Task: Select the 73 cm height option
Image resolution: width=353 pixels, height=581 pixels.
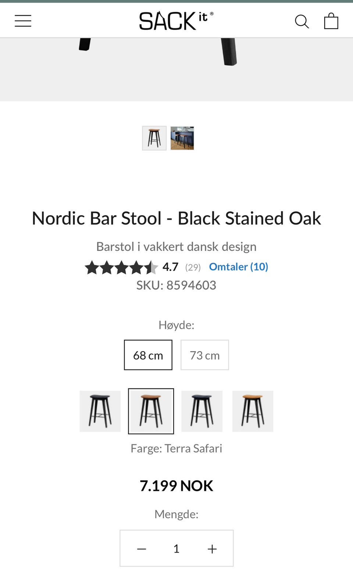Action: pyautogui.click(x=205, y=355)
